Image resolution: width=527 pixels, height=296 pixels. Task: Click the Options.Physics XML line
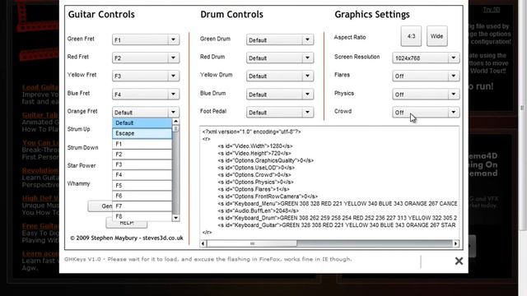(255, 182)
